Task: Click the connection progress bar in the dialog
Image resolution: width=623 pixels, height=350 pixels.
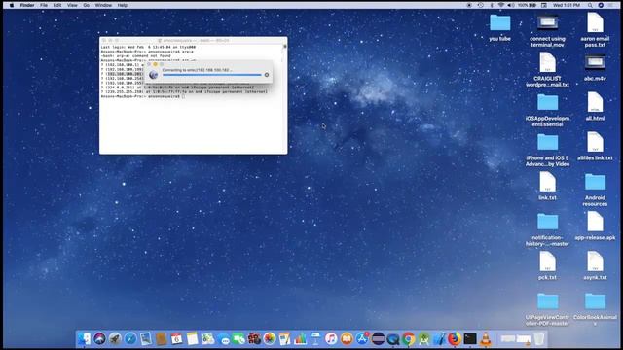Action: [212, 75]
